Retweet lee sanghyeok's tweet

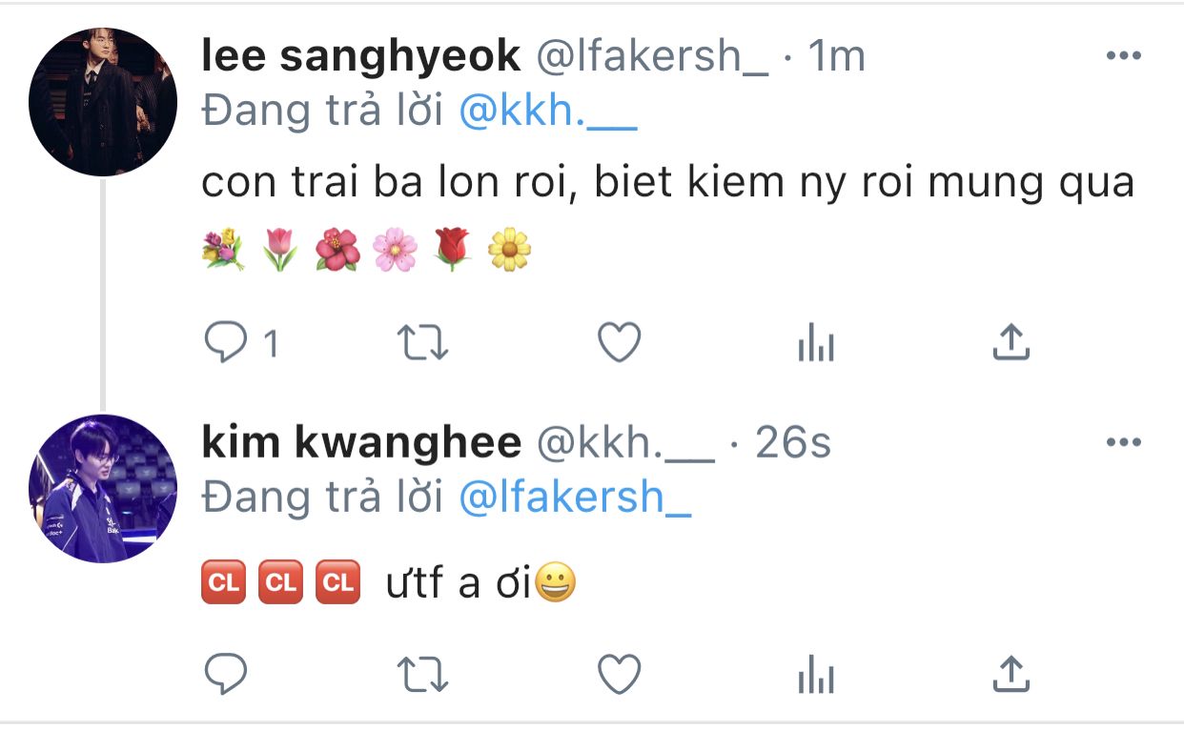[422, 343]
